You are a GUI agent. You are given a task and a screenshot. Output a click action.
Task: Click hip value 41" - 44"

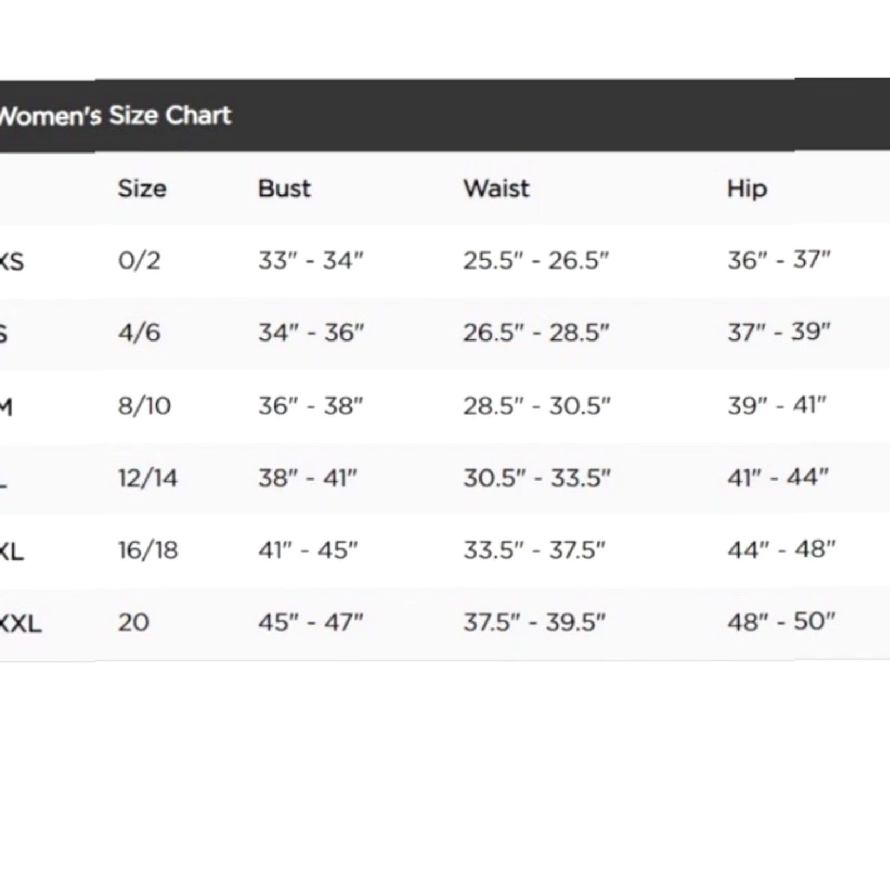(x=778, y=477)
